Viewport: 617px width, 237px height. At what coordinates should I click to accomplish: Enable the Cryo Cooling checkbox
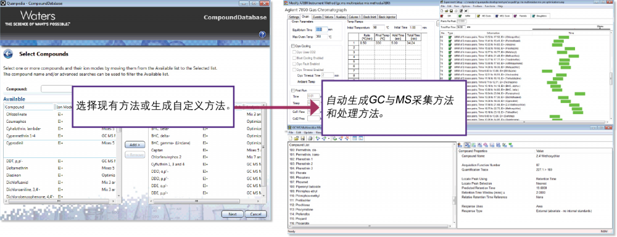click(292, 46)
